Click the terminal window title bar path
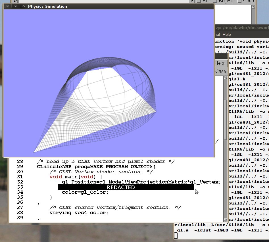Viewport: 269px width, 242px height. pyautogui.click(x=242, y=28)
